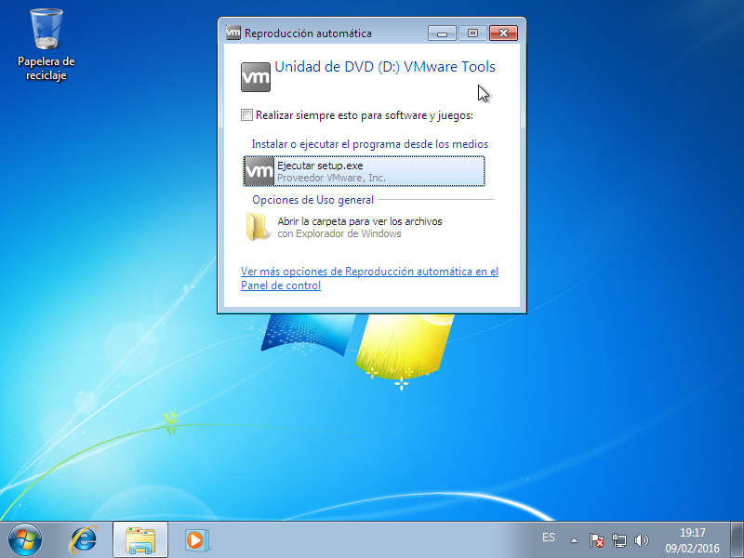The height and width of the screenshot is (558, 744).
Task: Minimize the Reproducción automática window
Action: coord(443,33)
